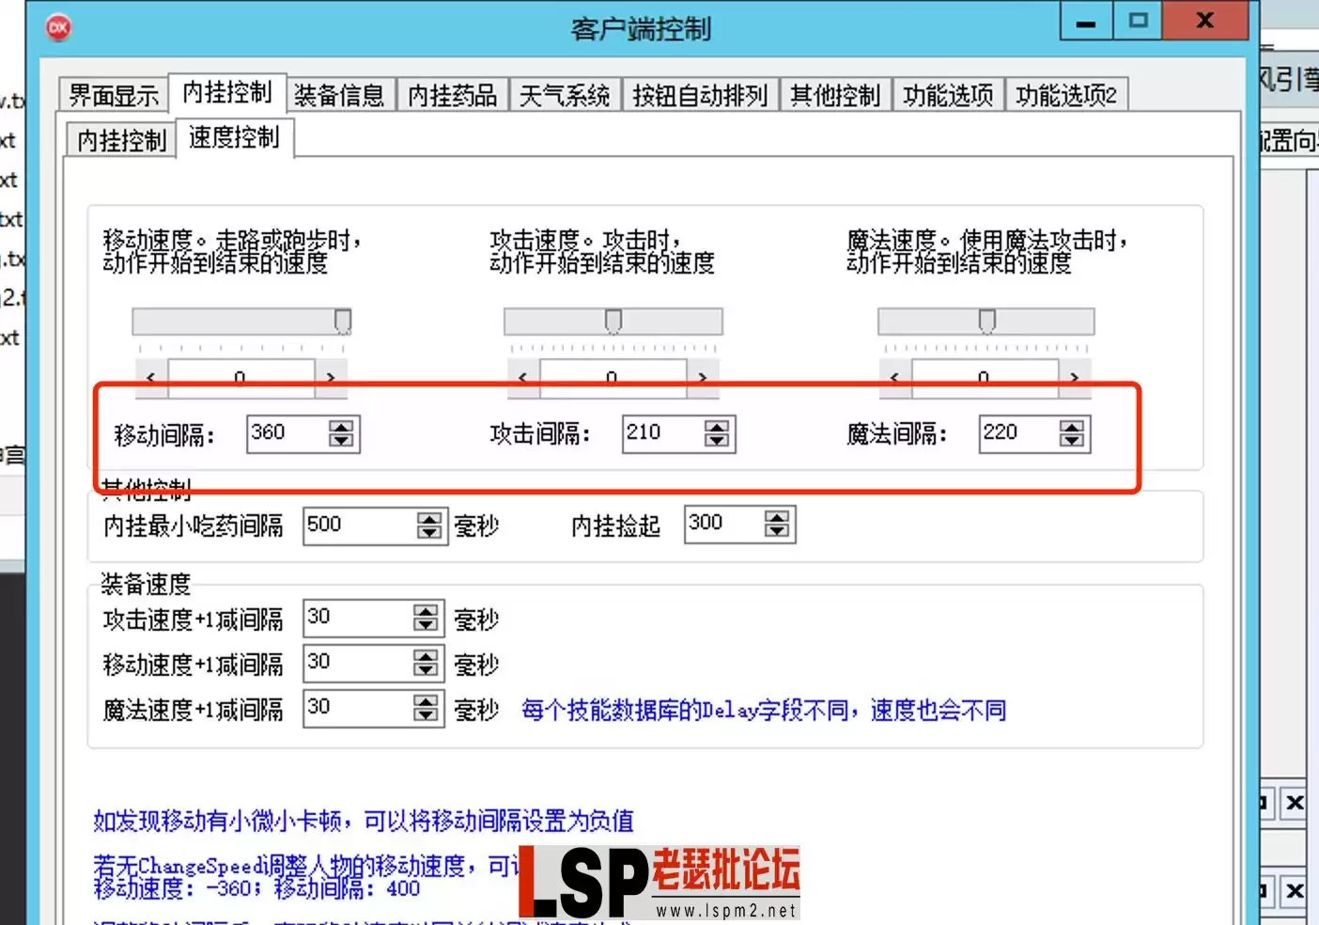Click the red app icon in title bar

tap(58, 27)
